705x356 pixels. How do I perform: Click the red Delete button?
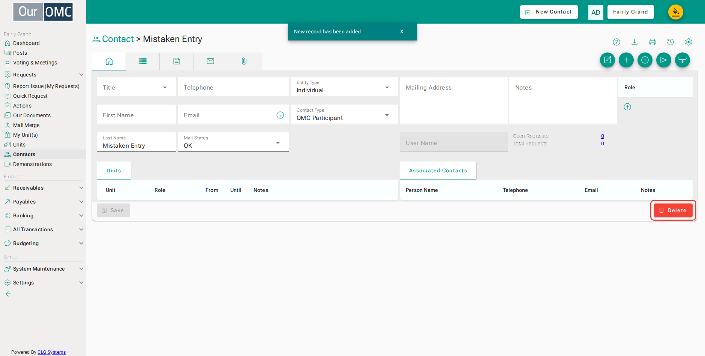(673, 210)
